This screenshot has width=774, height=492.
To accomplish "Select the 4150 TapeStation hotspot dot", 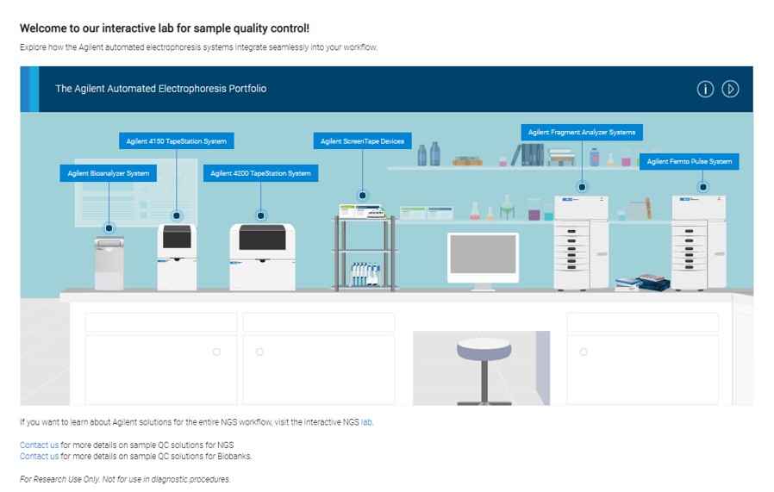I will point(176,215).
